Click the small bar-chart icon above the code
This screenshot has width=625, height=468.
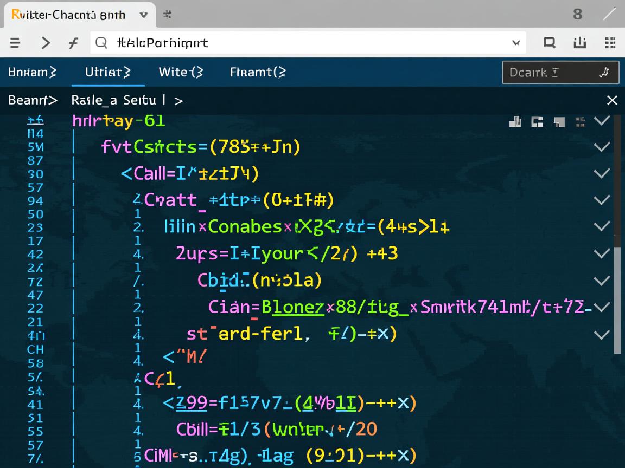(x=515, y=122)
